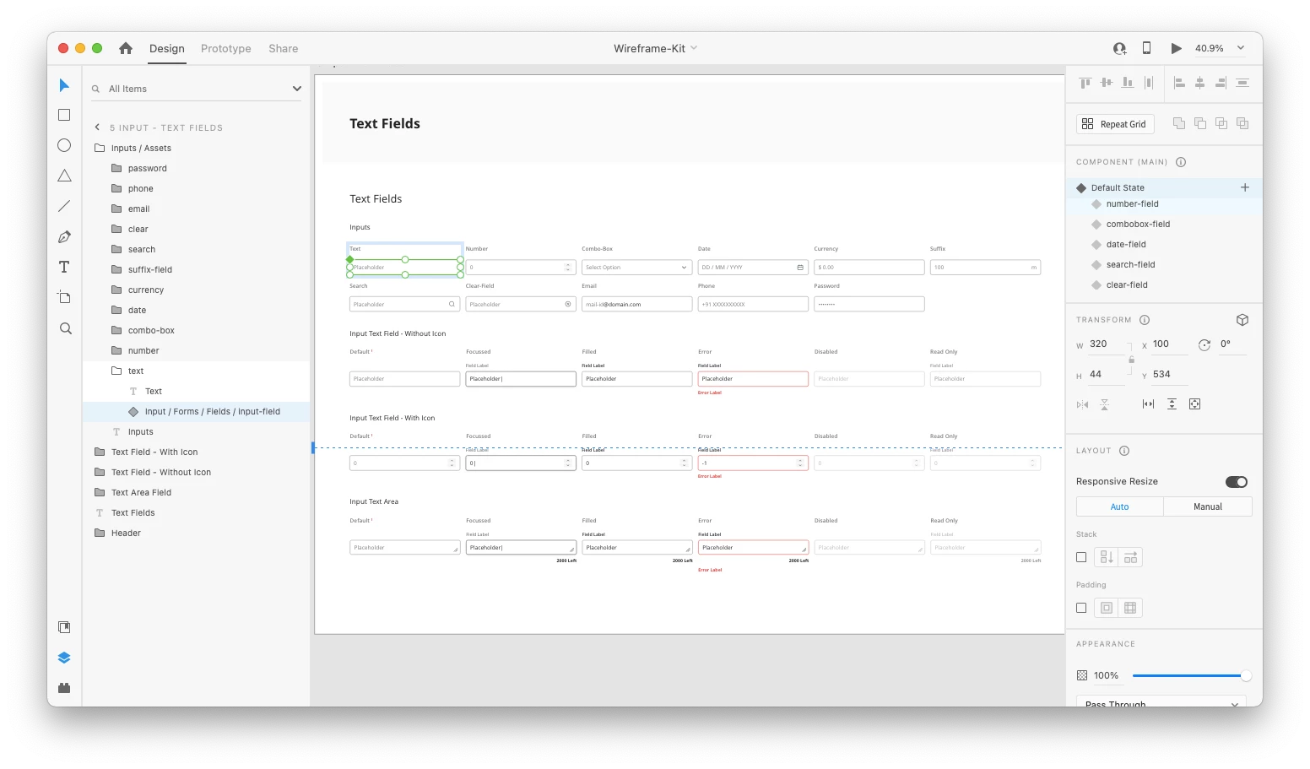Align selection middle vertically

pos(1107,83)
